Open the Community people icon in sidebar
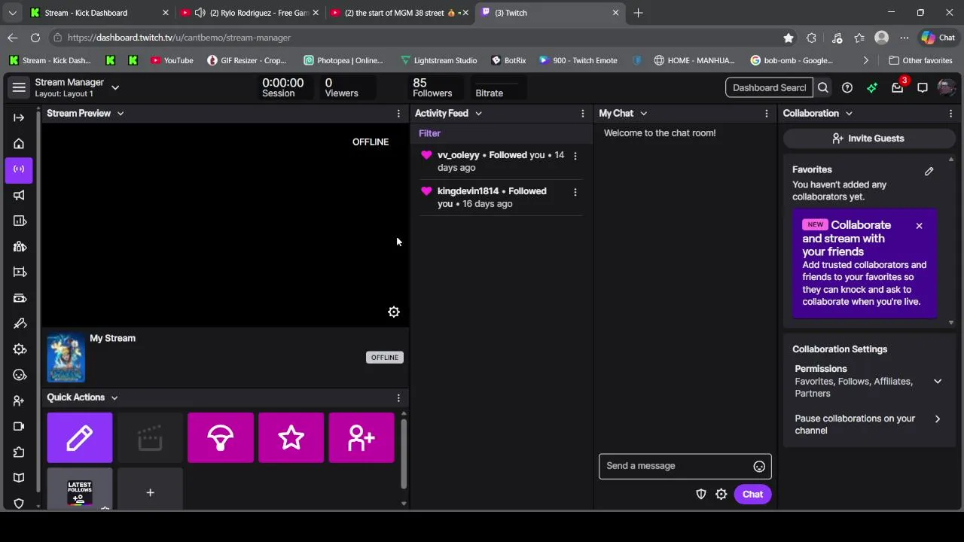 pos(20,246)
